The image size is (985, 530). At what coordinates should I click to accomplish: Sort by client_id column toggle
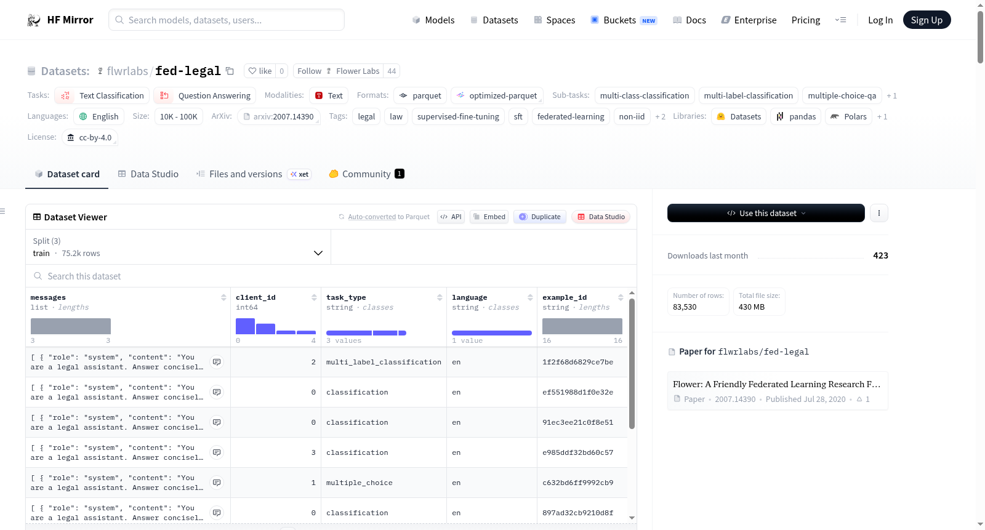(314, 297)
